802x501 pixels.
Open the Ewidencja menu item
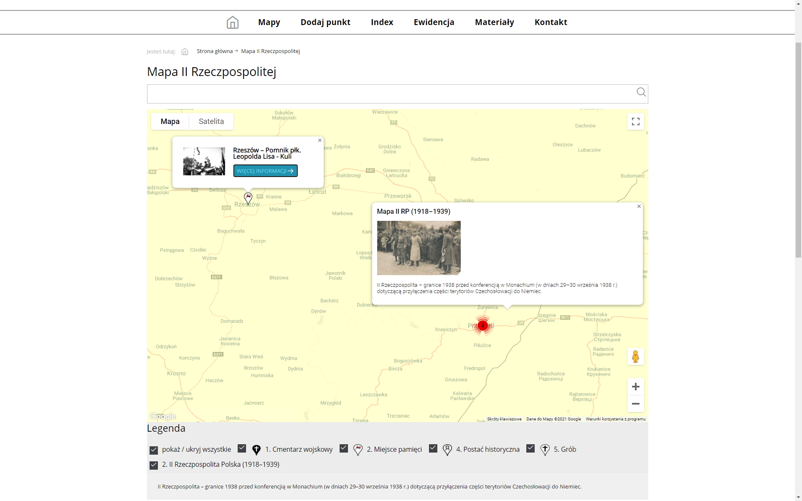pos(434,22)
